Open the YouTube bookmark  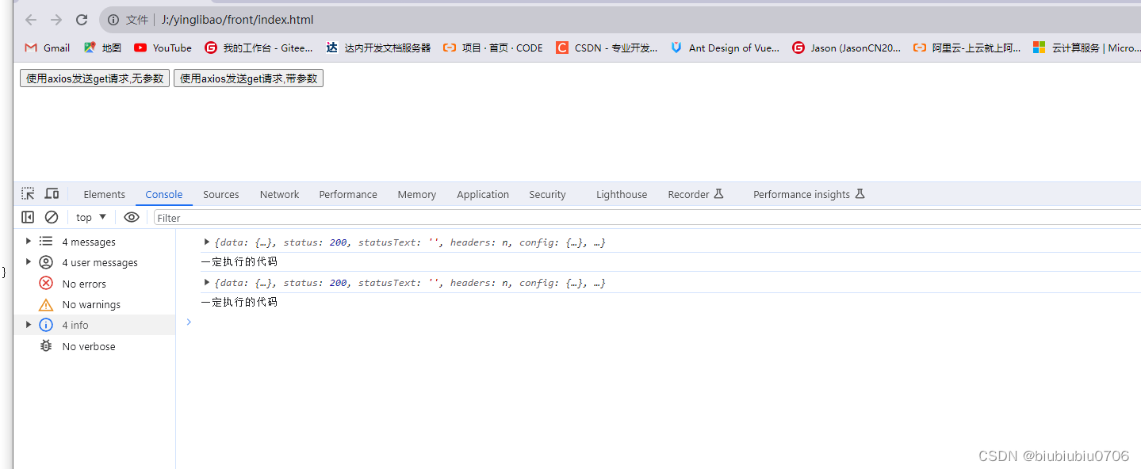[162, 48]
